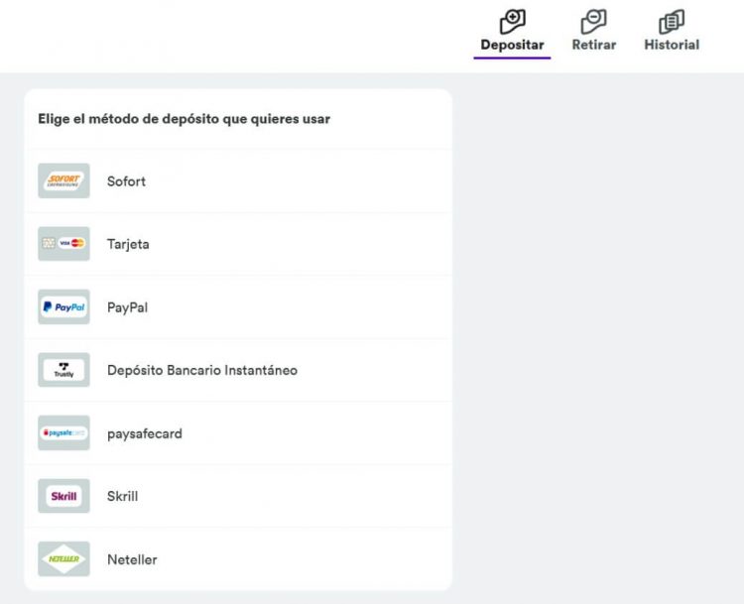Click the history icon above Historial
The width and height of the screenshot is (744, 604).
point(672,21)
